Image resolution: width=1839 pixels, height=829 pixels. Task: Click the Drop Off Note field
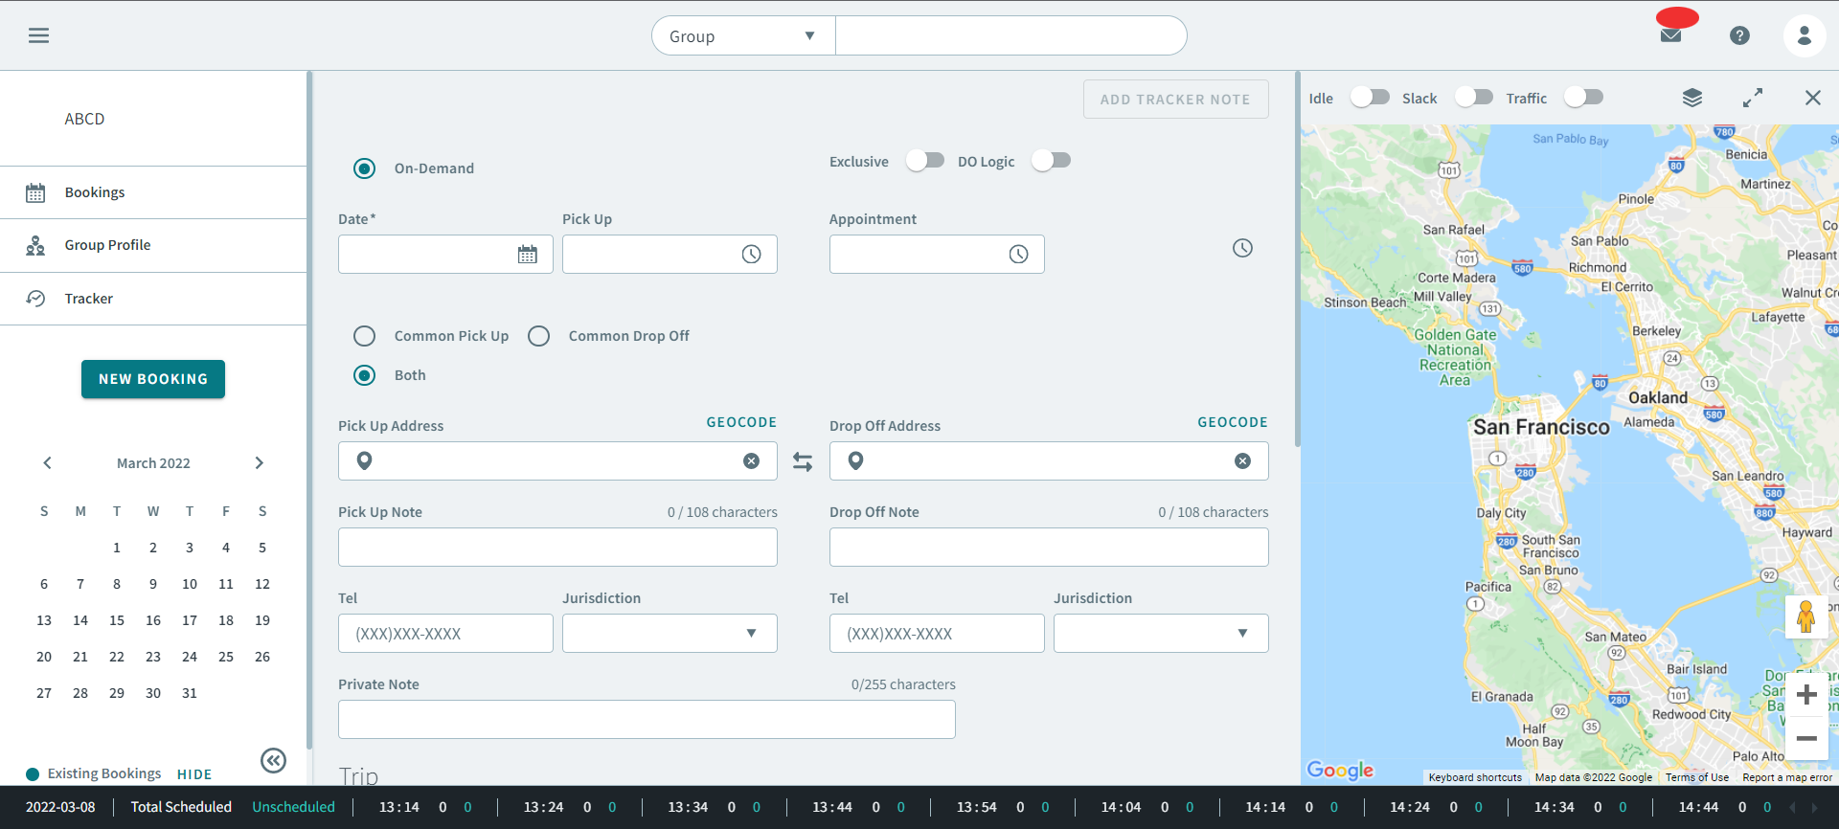(1049, 548)
